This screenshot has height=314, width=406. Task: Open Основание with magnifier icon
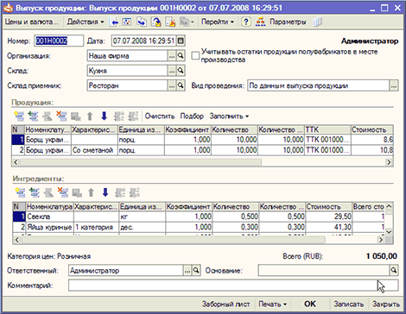394,271
